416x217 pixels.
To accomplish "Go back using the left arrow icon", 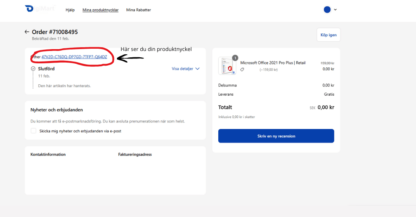I will 27,32.
